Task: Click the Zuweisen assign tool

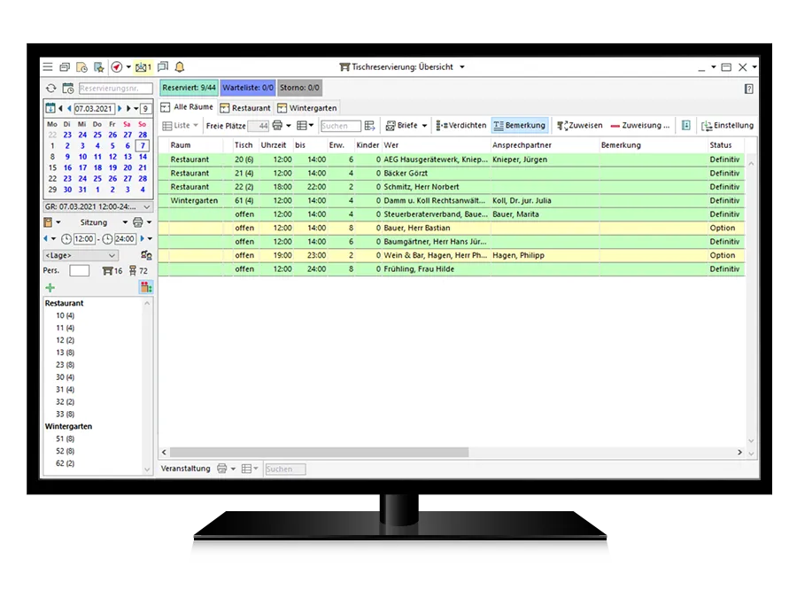Action: tap(580, 126)
